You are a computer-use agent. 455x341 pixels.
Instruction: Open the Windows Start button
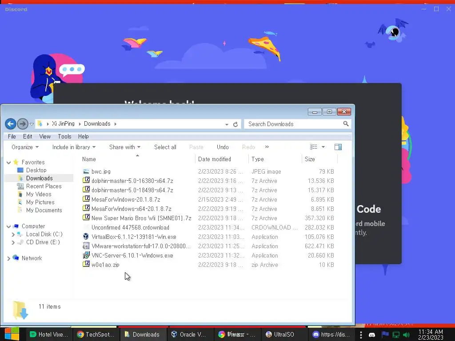(x=12, y=334)
